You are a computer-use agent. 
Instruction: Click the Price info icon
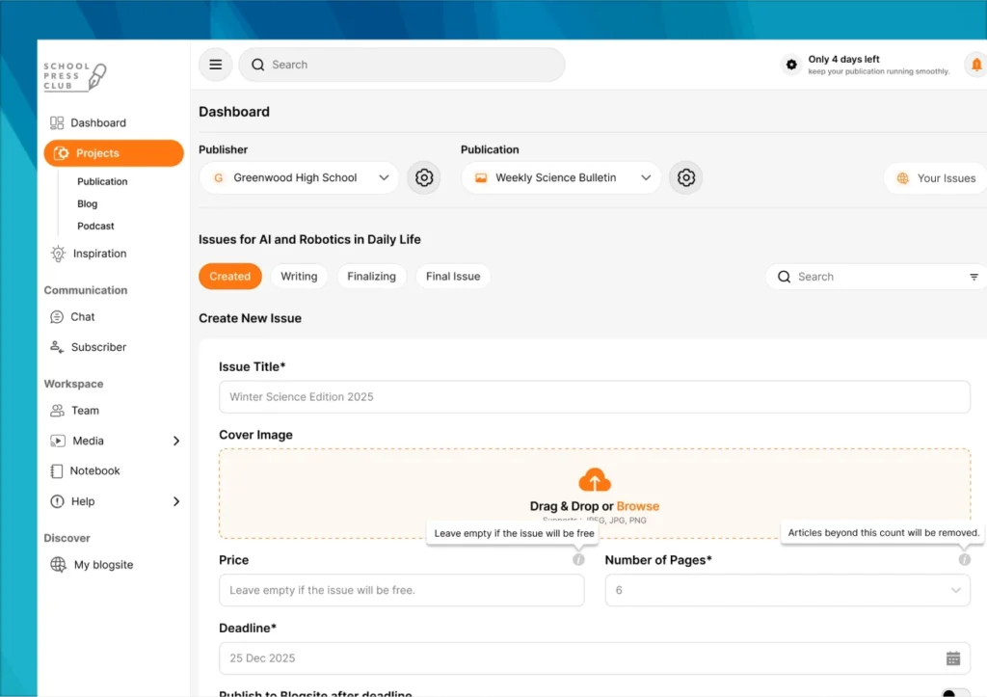pyautogui.click(x=578, y=559)
